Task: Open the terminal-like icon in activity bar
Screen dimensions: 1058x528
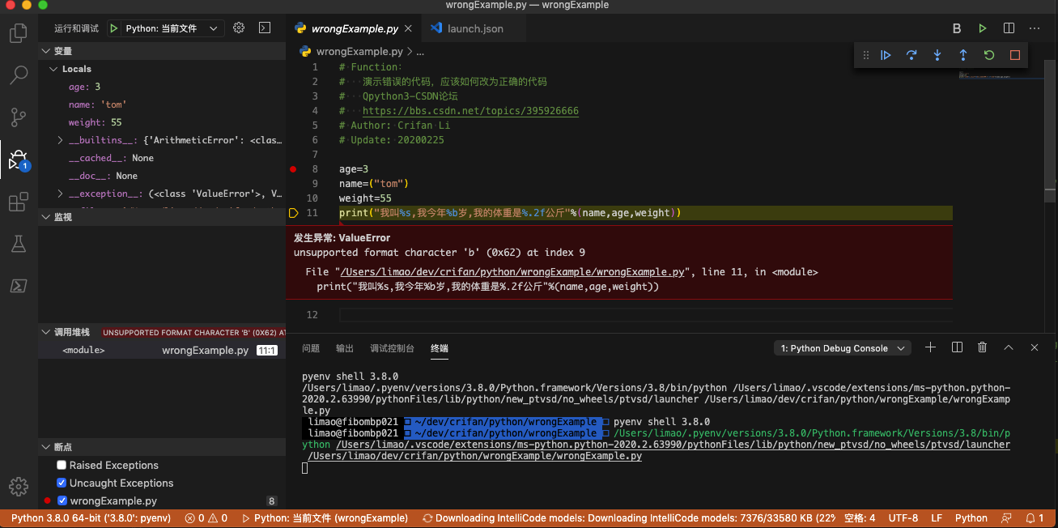Action: [18, 285]
